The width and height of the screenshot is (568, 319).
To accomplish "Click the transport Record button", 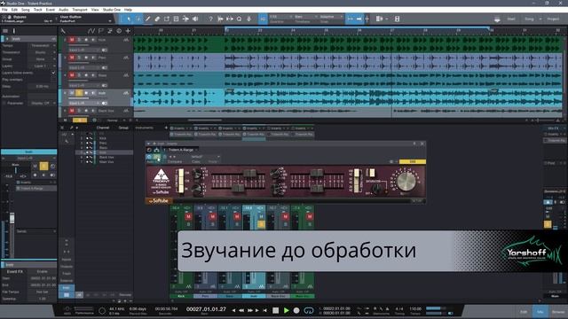I will click(296, 310).
